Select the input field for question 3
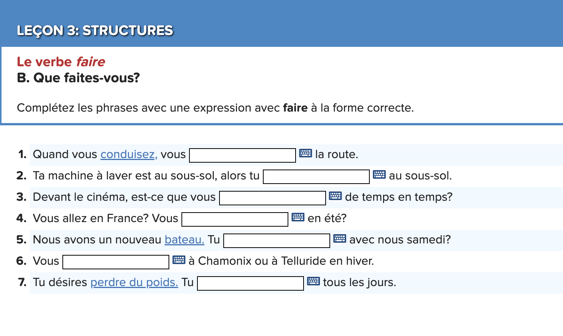Image resolution: width=563 pixels, height=336 pixels. click(272, 198)
